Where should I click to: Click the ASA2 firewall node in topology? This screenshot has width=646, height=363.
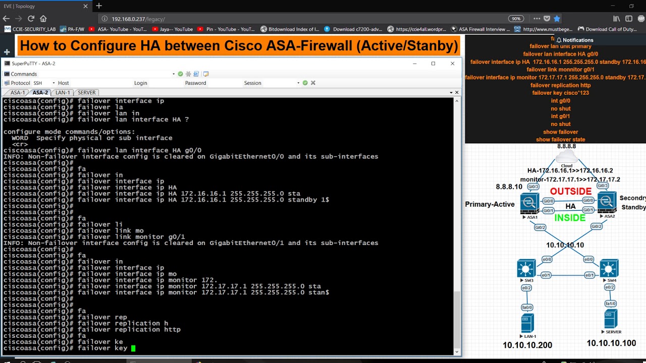[607, 202]
